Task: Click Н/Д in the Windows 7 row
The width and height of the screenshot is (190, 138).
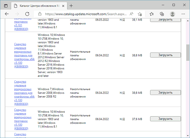Action: pos(122,93)
